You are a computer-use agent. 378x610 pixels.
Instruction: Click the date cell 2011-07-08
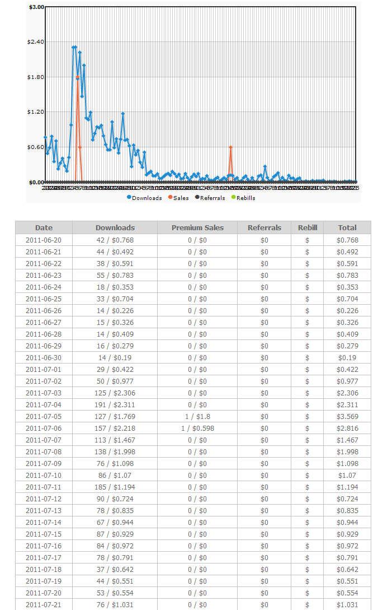pyautogui.click(x=44, y=451)
